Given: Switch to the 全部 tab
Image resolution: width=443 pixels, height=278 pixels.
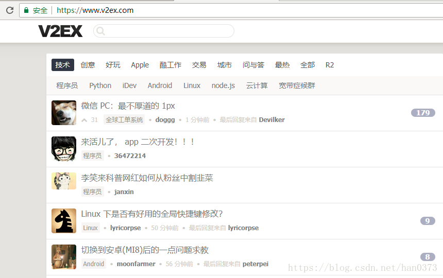Looking at the screenshot, I should pos(308,65).
